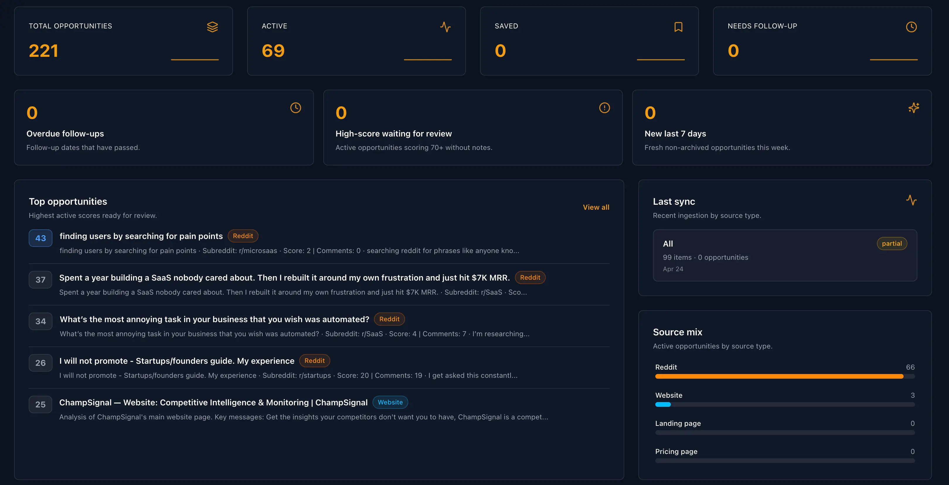Open 'I will not promote' startups guide opportunity
The image size is (949, 485).
177,361
